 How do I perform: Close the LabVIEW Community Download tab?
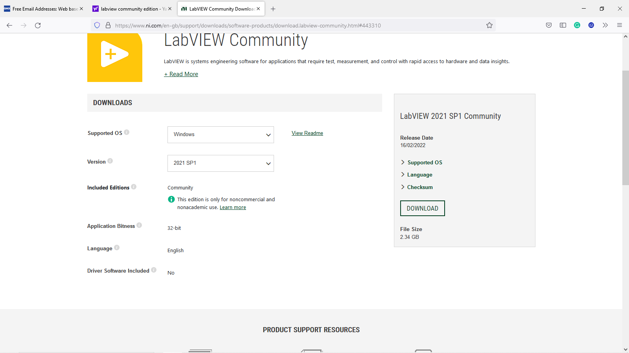[x=258, y=9]
